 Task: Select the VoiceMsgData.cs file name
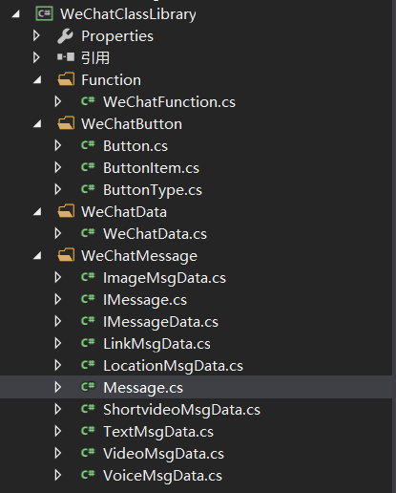(x=162, y=477)
